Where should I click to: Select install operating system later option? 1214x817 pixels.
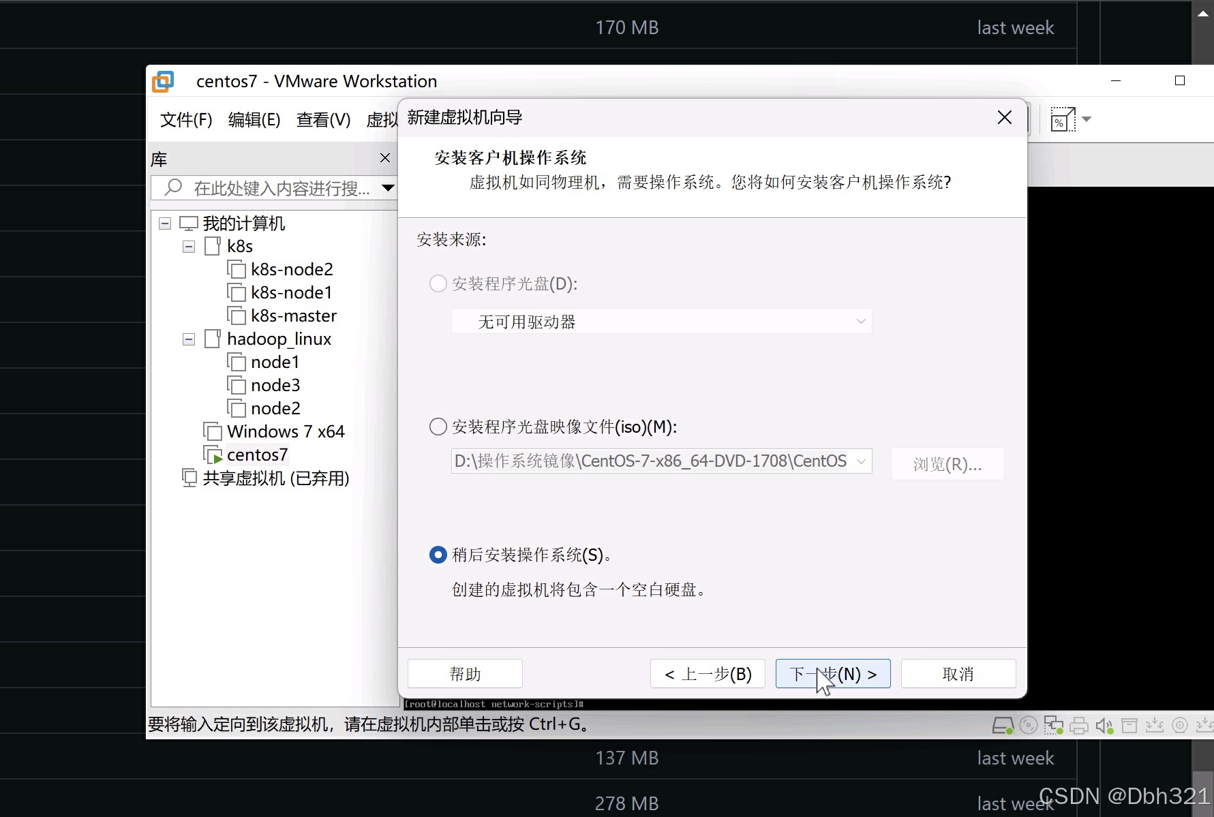(438, 555)
